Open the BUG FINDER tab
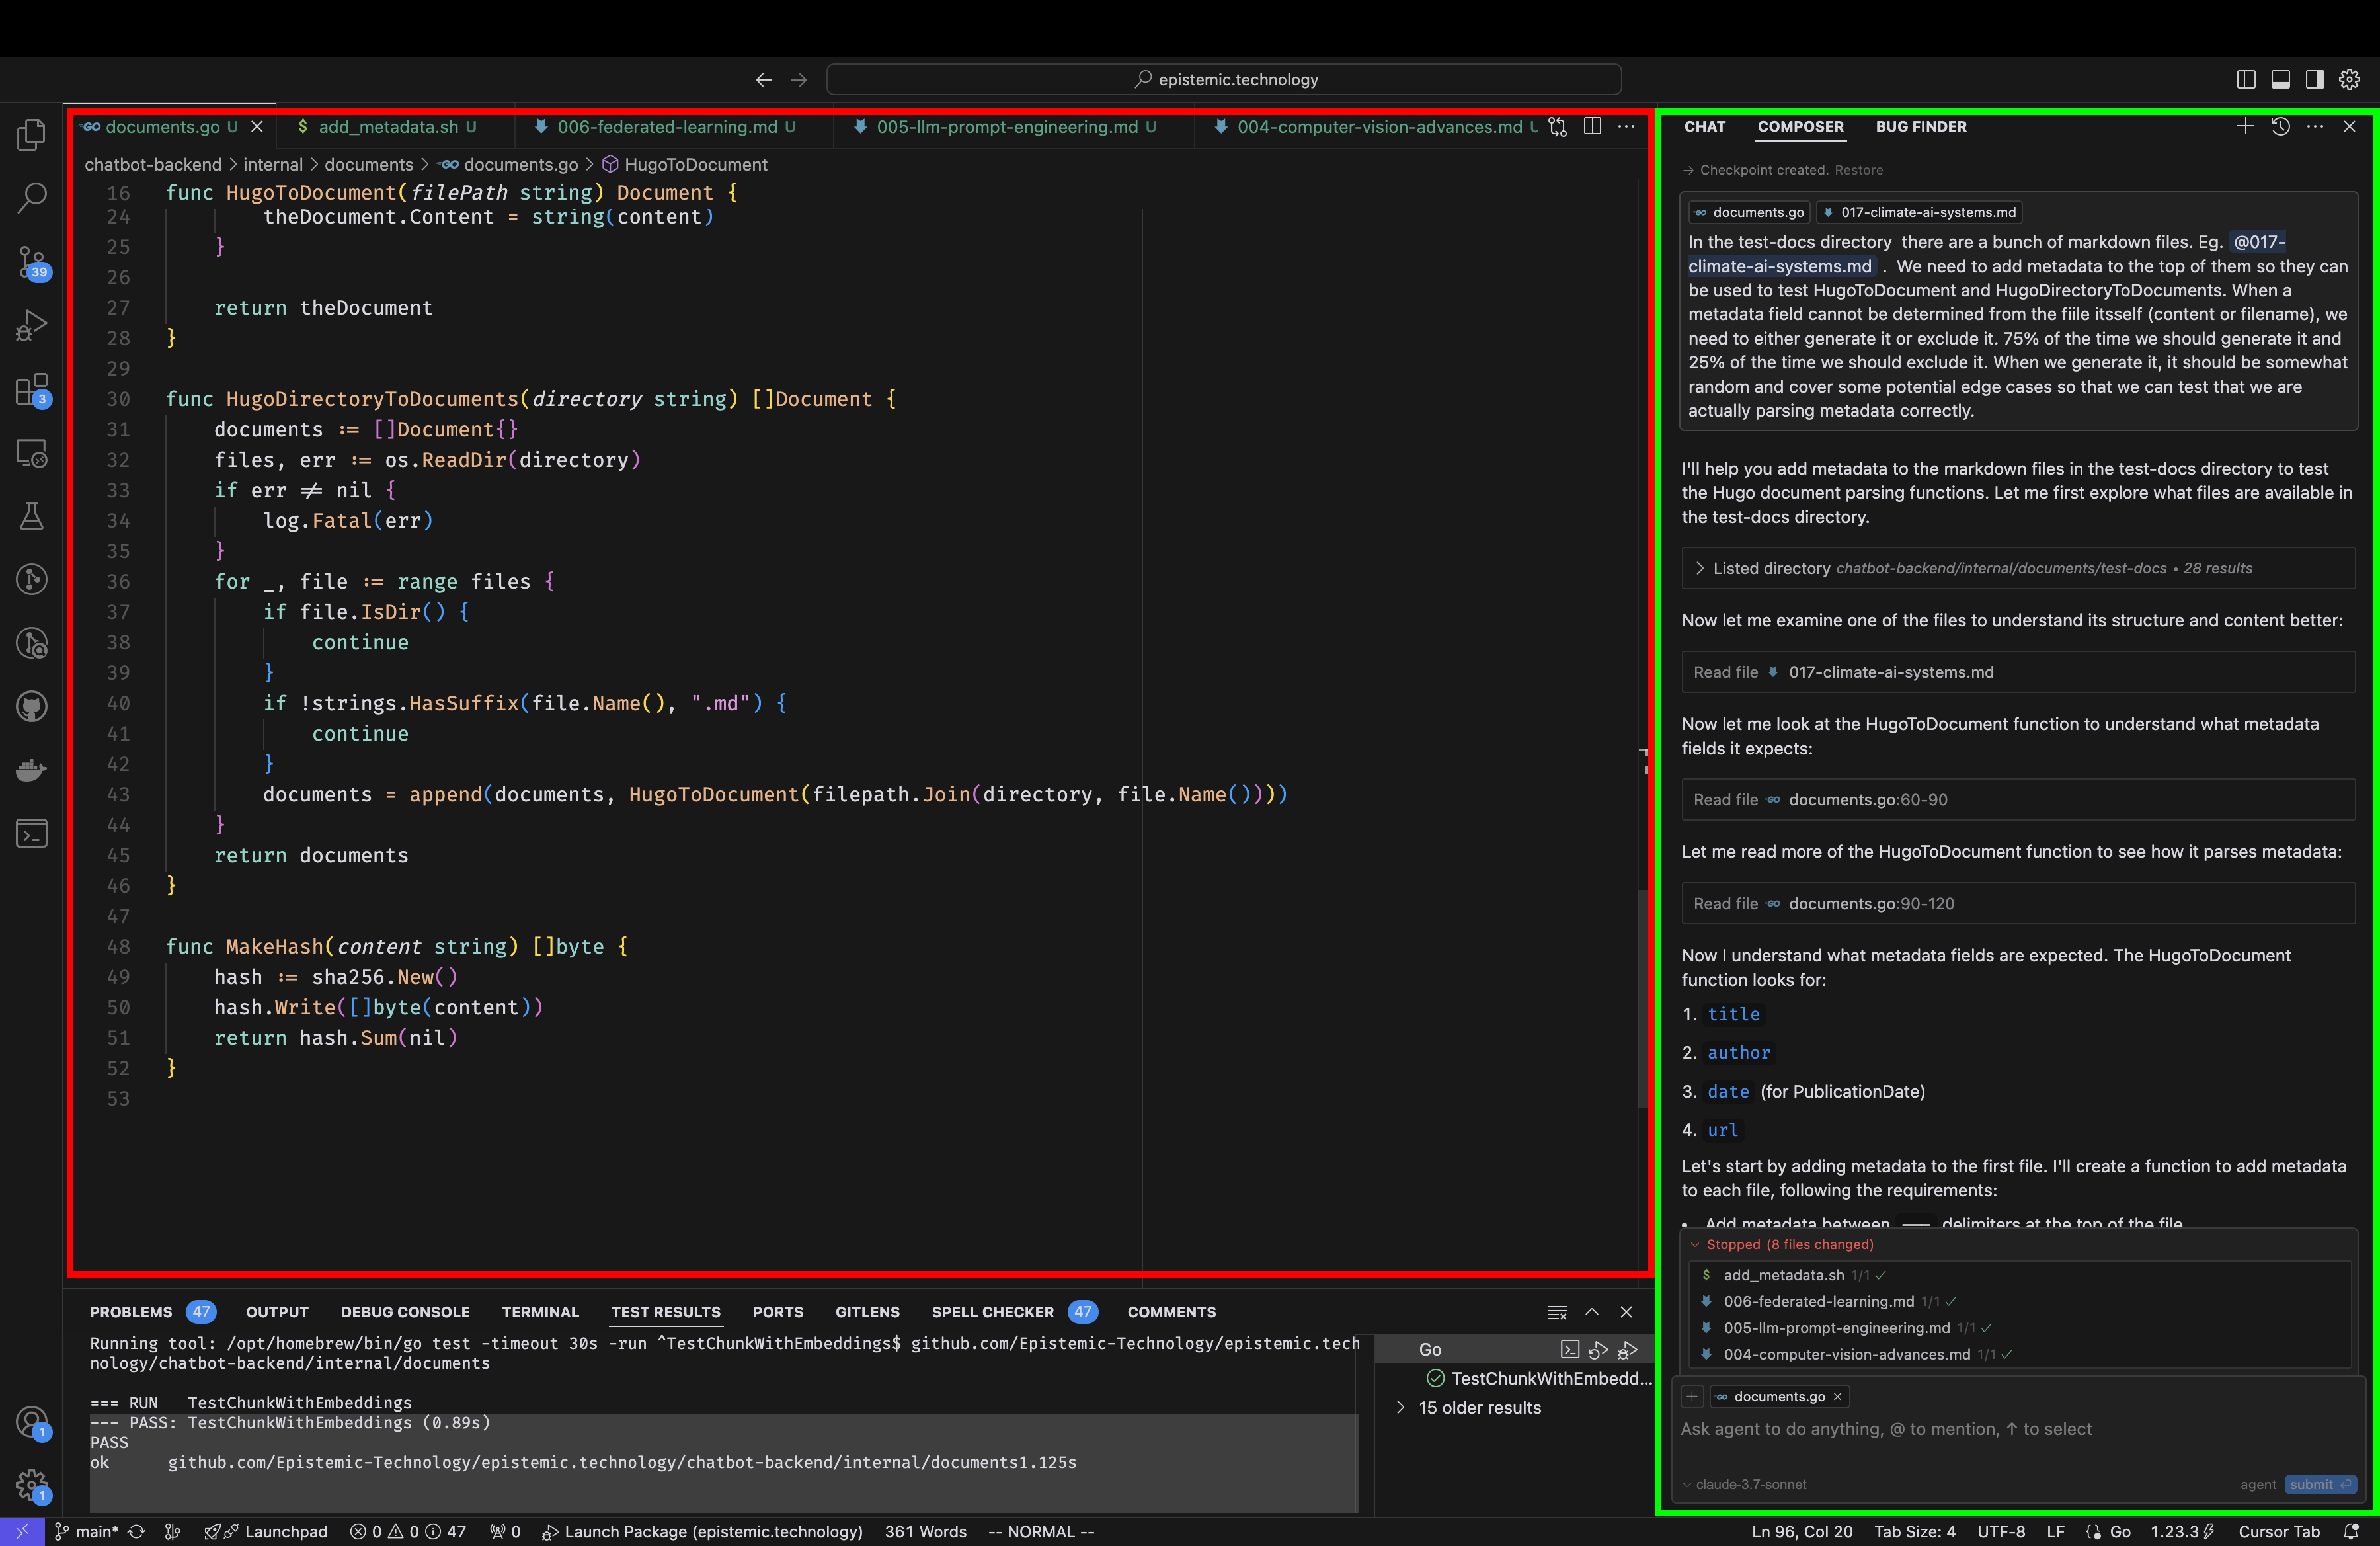This screenshot has height=1546, width=2380. pos(1921,126)
